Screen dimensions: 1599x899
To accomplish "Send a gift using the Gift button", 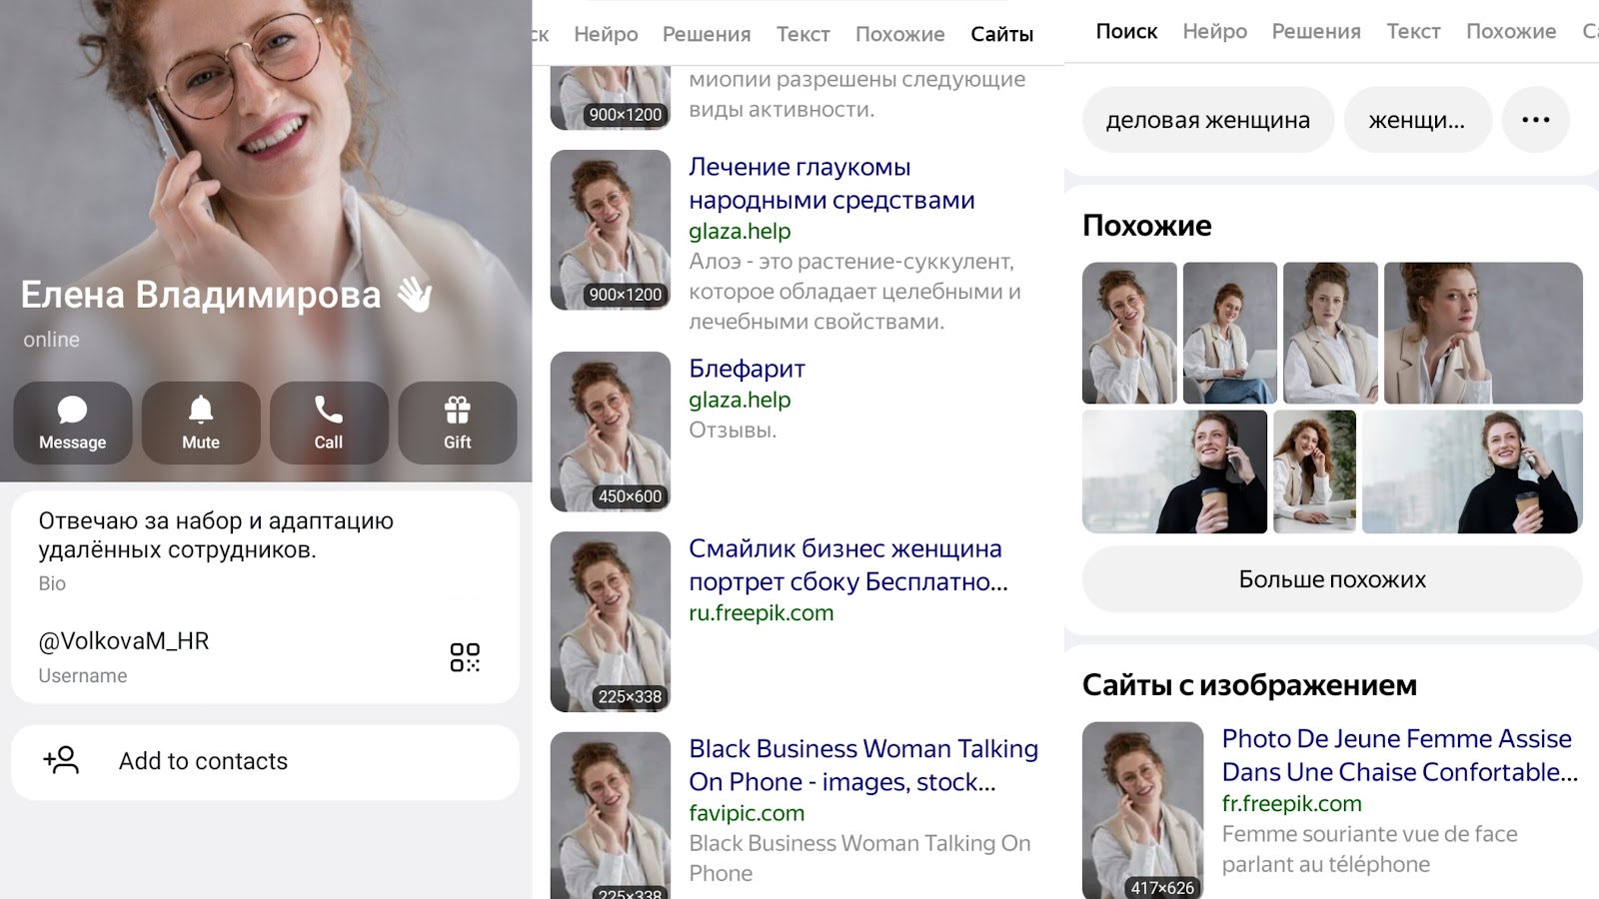I will coord(458,423).
